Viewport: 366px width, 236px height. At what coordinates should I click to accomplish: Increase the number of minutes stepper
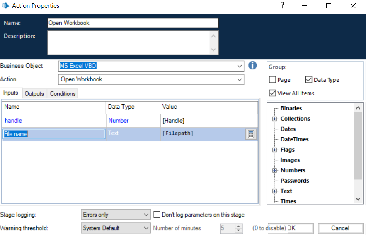(238, 226)
